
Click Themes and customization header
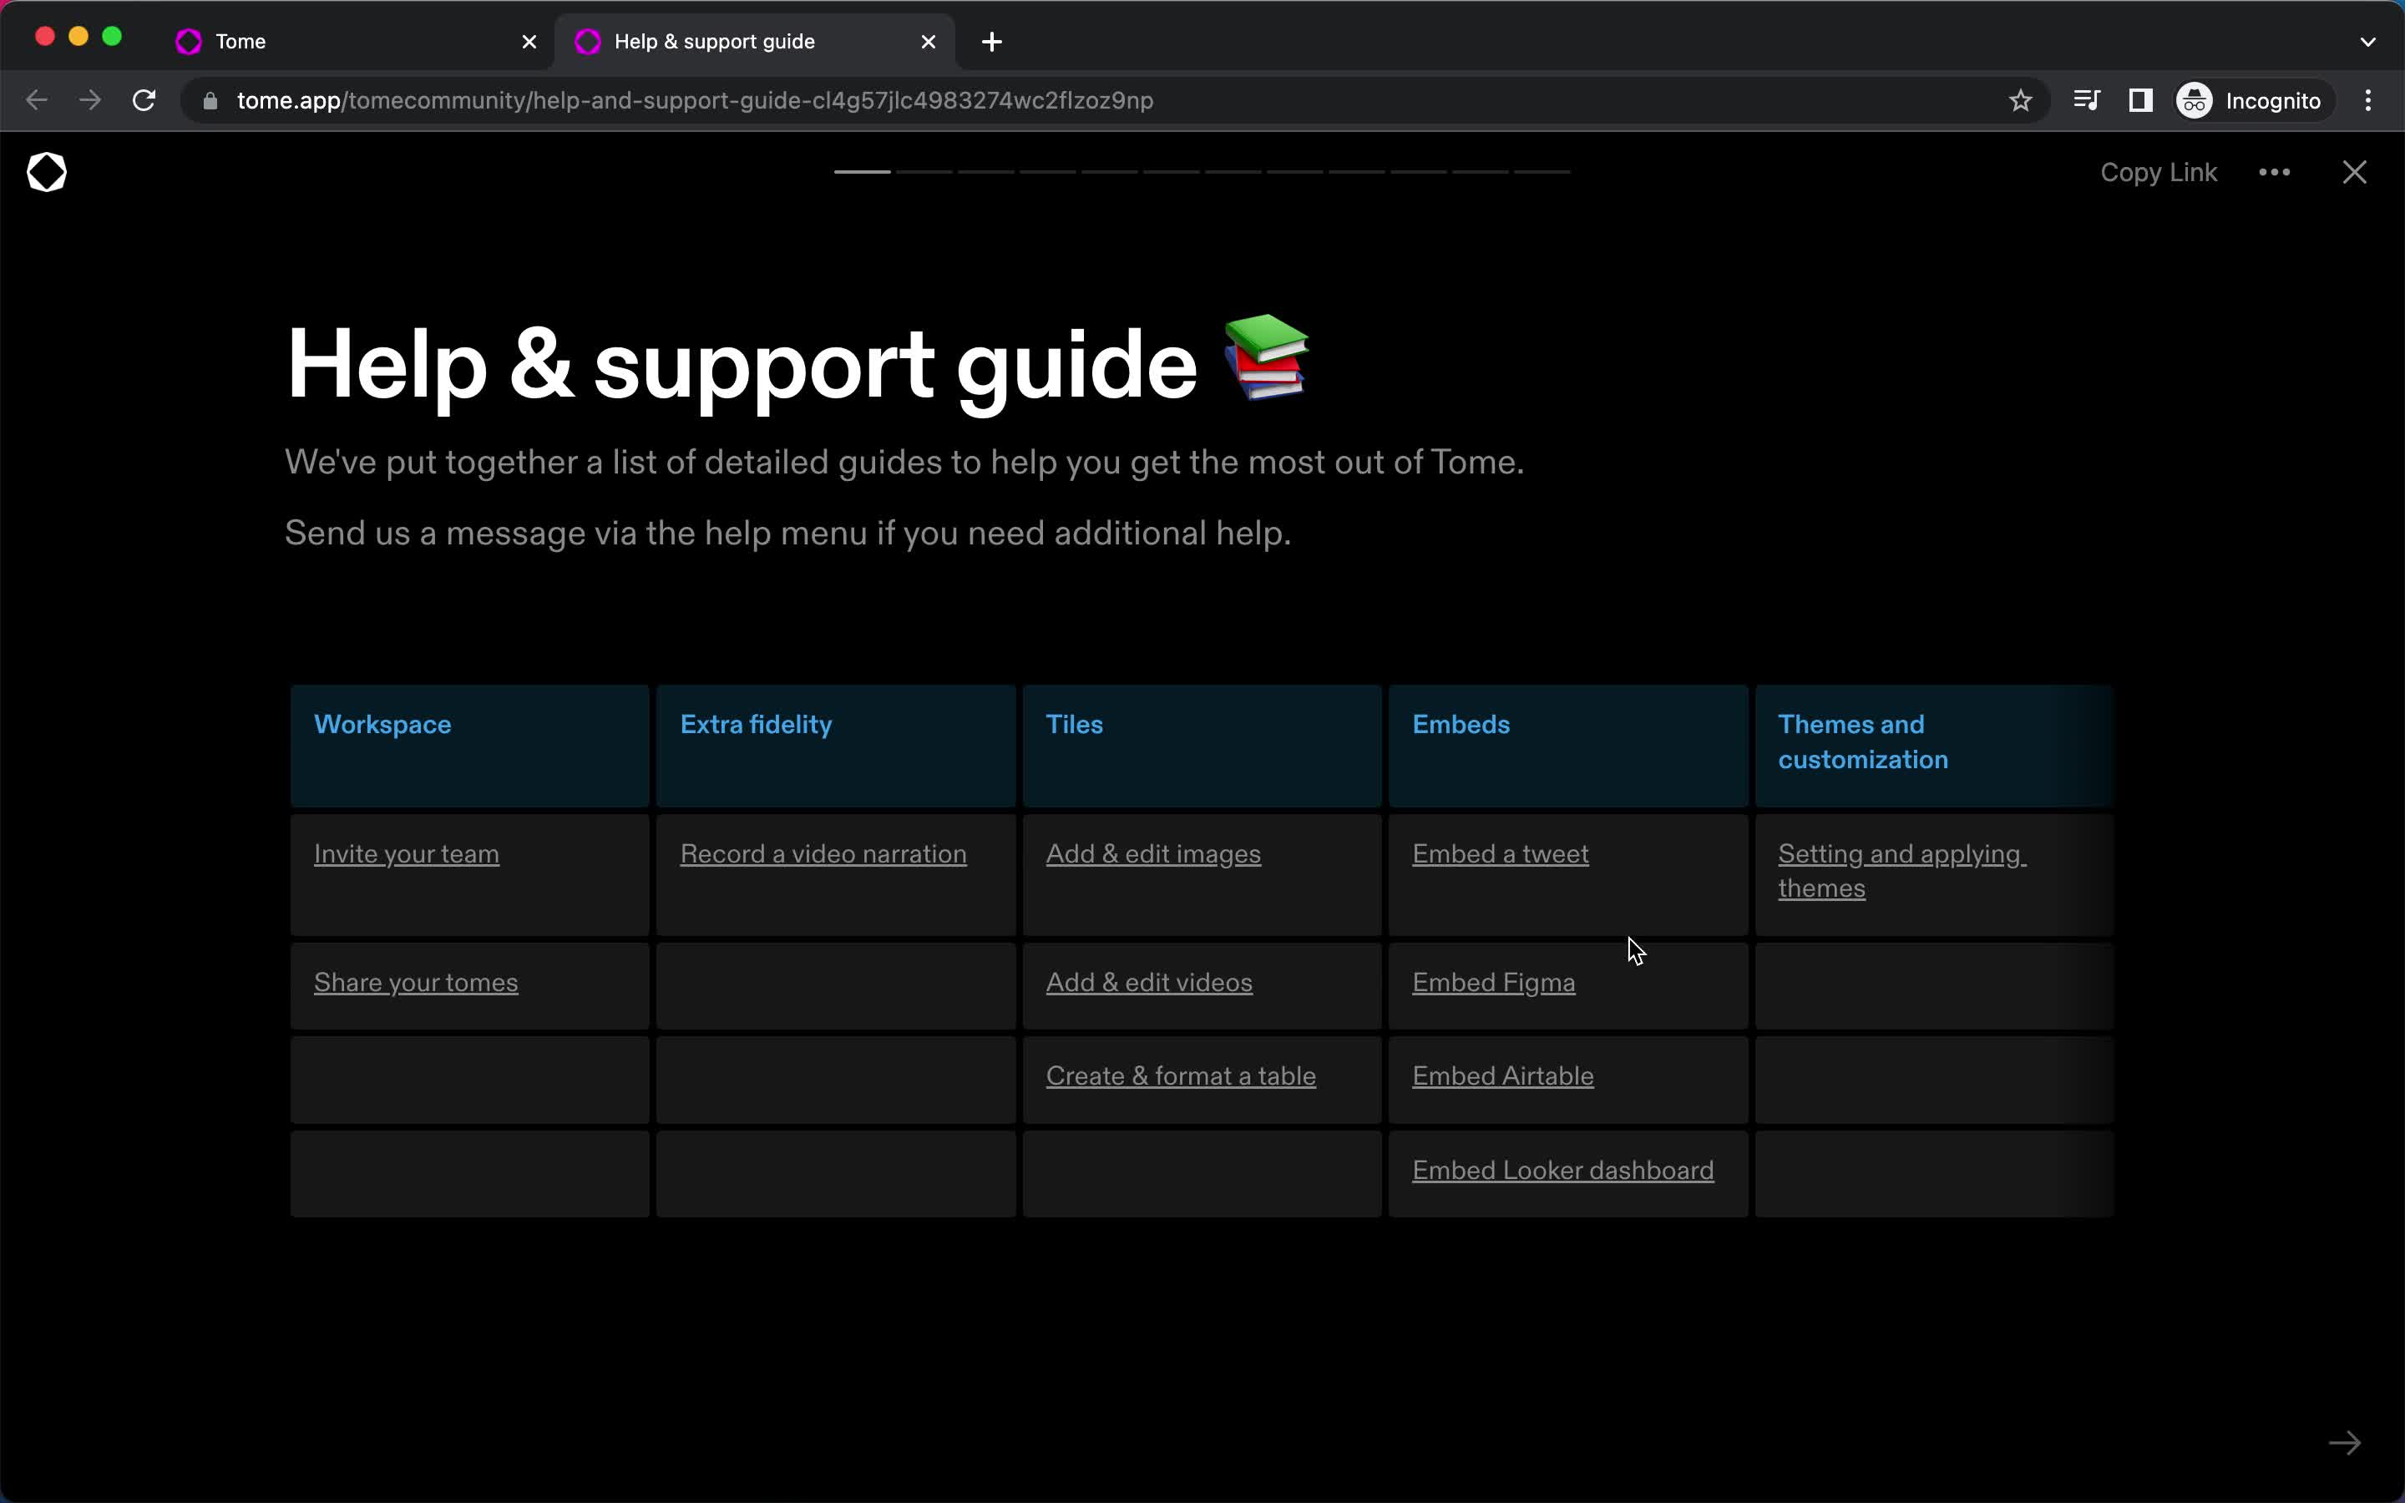click(x=1934, y=746)
